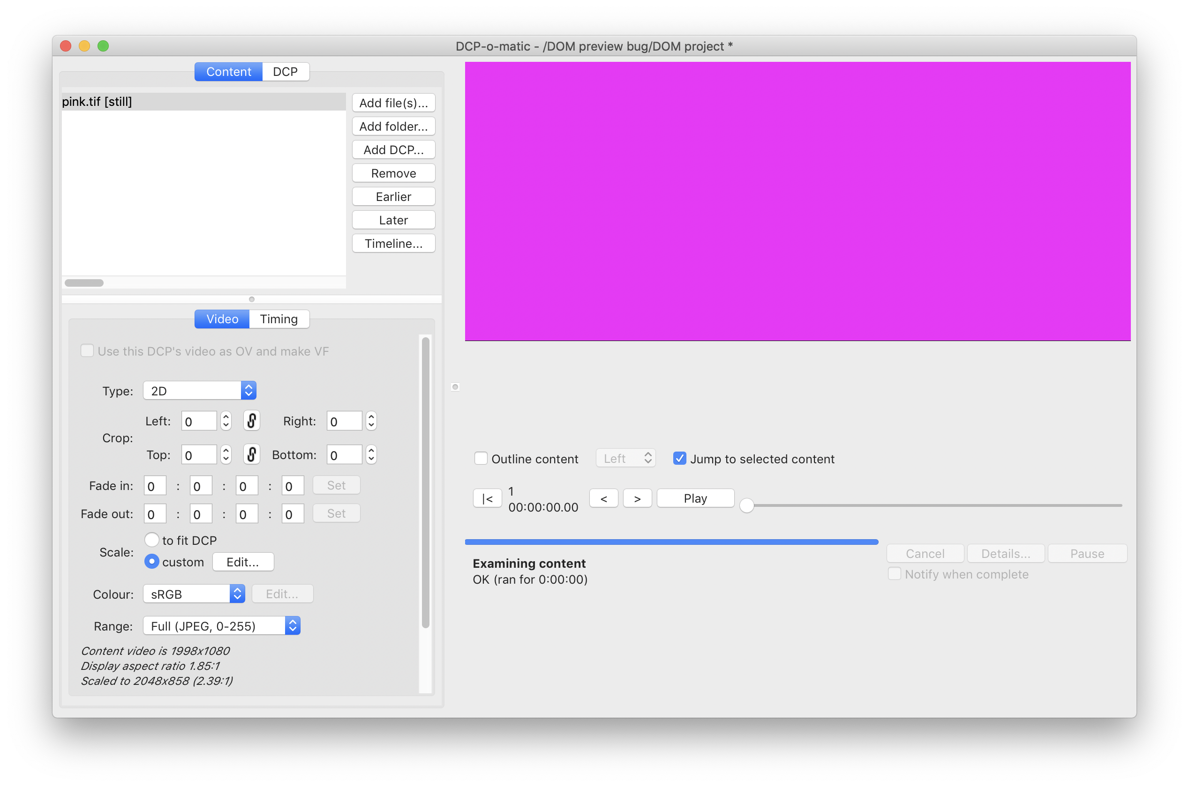This screenshot has height=787, width=1189.
Task: Expand the Range Full JPEG dropdown
Action: (x=221, y=626)
